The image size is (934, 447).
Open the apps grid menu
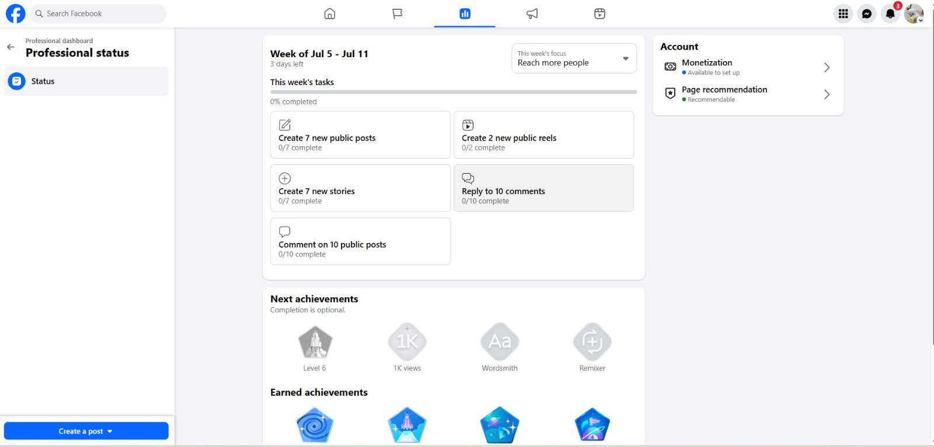pos(844,13)
